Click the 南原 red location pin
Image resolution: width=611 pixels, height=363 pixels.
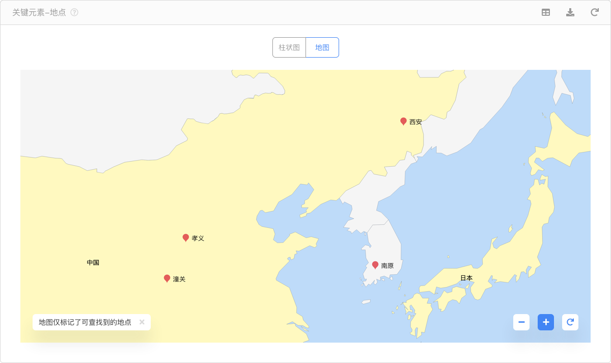click(x=375, y=265)
